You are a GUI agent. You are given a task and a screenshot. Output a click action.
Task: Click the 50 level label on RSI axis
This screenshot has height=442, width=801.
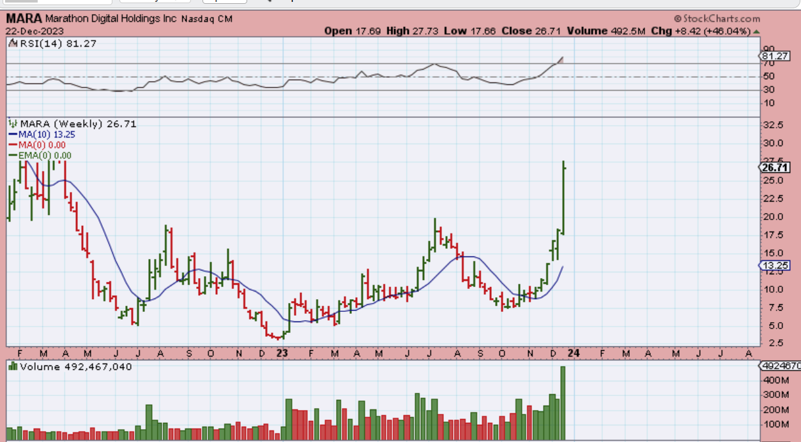click(x=770, y=77)
